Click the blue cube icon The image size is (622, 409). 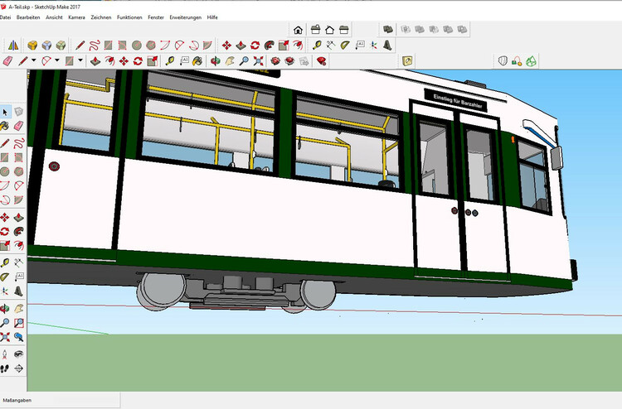pyautogui.click(x=46, y=46)
